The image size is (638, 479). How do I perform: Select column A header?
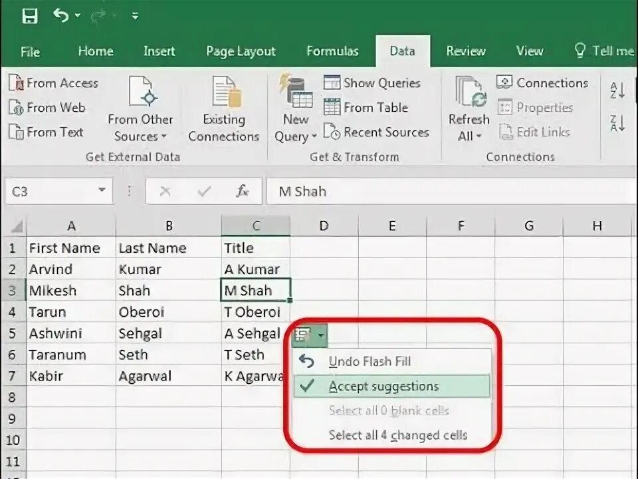click(x=71, y=226)
